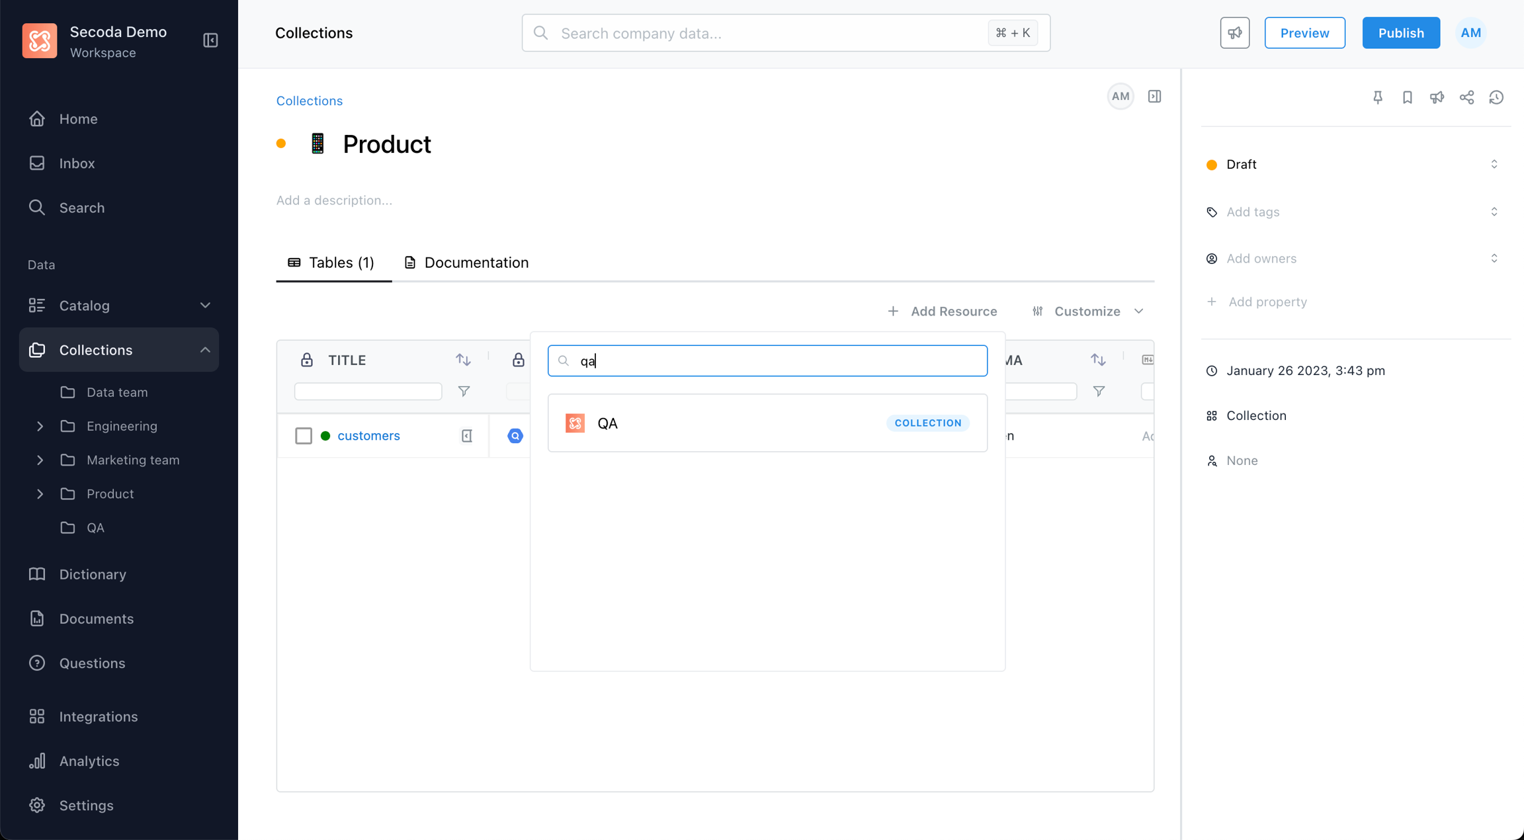This screenshot has width=1524, height=840.
Task: Click the announcement megaphone button in header
Action: (1234, 33)
